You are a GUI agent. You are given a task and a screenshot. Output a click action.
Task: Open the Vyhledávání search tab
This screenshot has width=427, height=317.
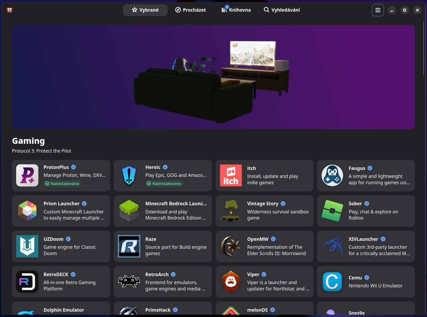point(282,10)
